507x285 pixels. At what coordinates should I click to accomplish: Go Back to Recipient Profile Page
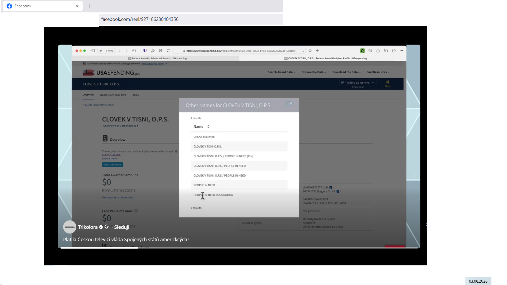click(x=98, y=105)
